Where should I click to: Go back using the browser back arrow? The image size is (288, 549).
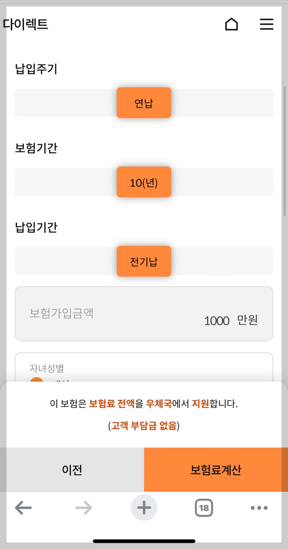click(x=23, y=508)
